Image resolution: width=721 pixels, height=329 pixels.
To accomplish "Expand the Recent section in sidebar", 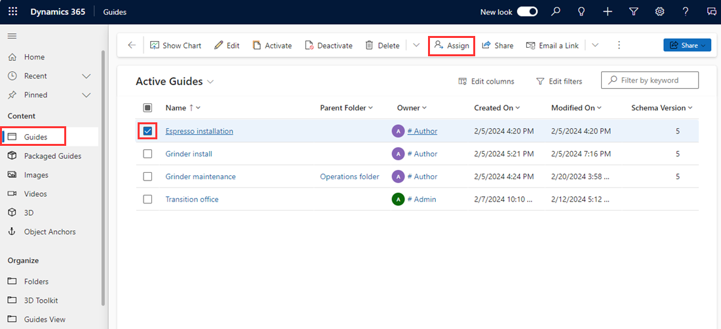I will coord(86,77).
